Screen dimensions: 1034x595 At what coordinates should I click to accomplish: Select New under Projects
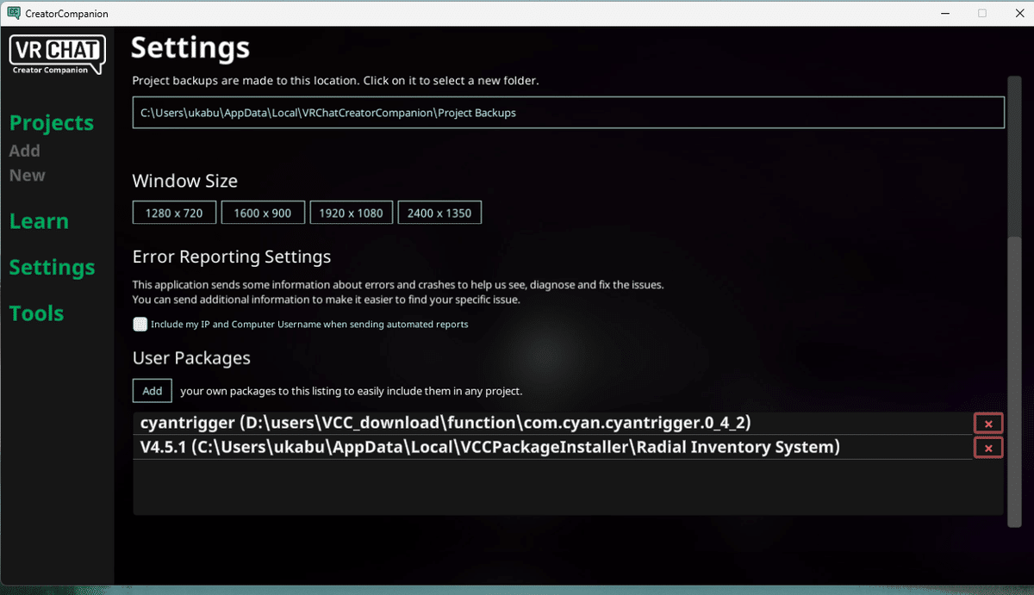[x=28, y=176]
